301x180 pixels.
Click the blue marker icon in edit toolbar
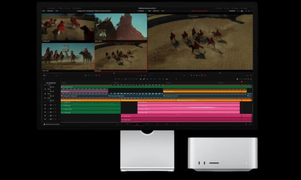(155, 79)
